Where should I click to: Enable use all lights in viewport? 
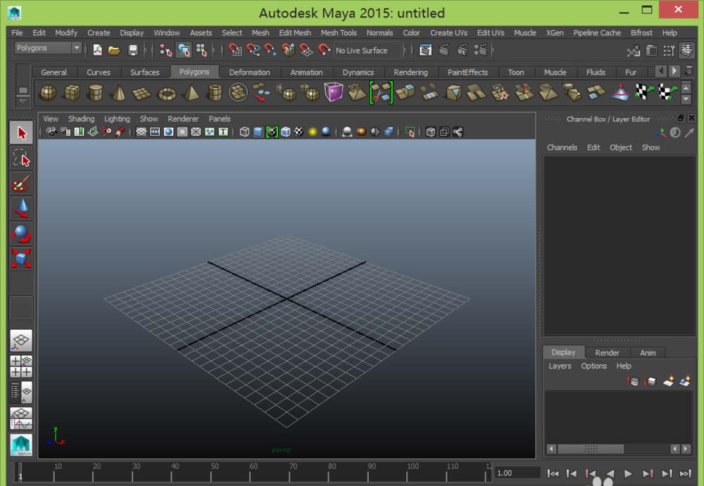313,132
